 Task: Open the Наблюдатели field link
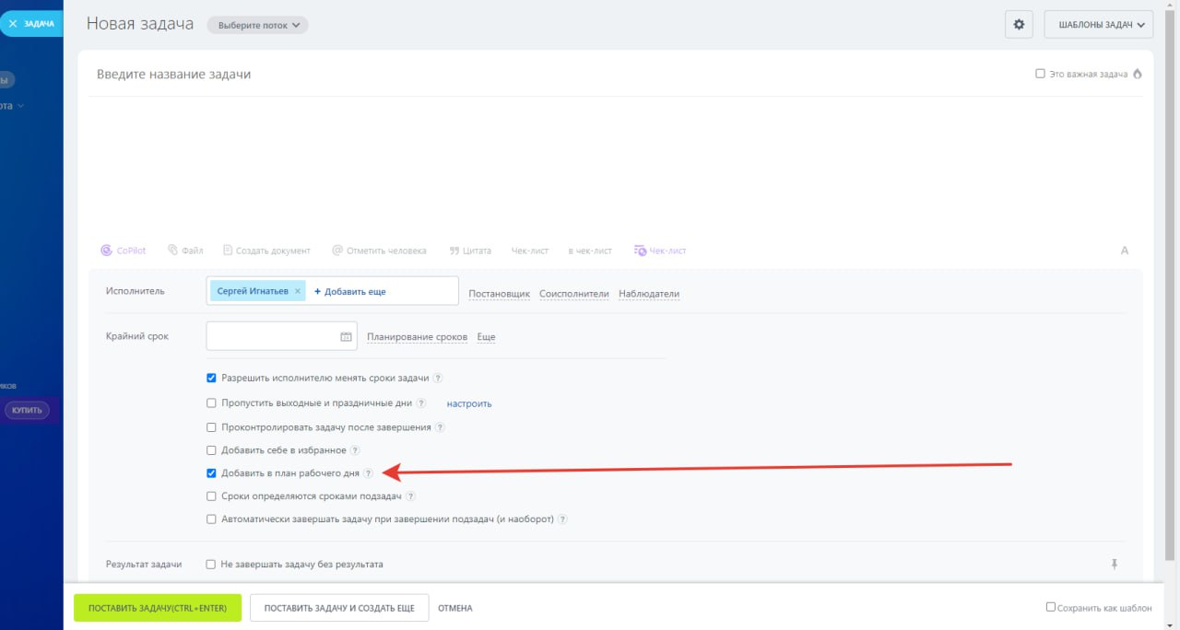pos(649,294)
